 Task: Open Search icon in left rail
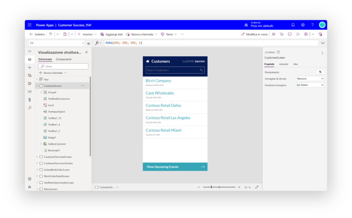30,108
